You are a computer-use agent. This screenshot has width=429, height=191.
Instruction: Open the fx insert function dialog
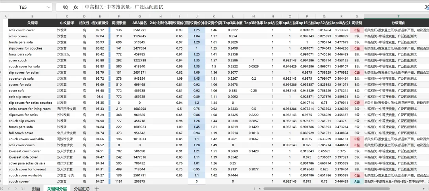[75, 8]
